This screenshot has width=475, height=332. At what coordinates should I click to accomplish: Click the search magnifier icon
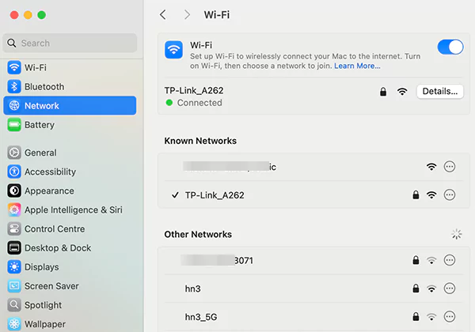click(x=12, y=43)
